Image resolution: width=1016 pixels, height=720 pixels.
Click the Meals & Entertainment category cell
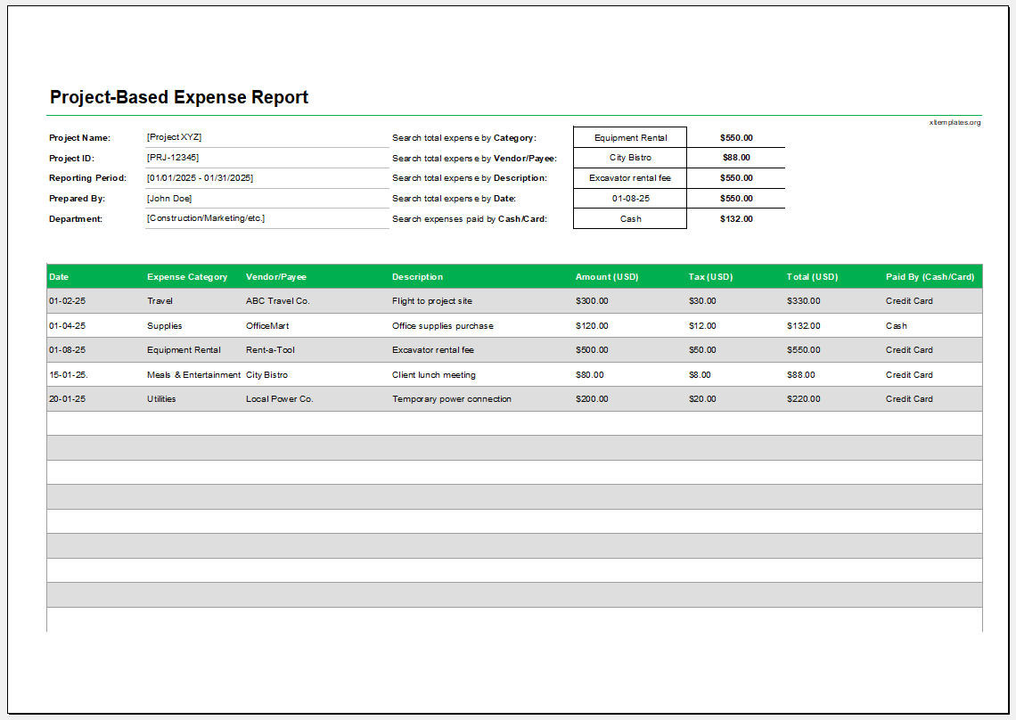196,374
